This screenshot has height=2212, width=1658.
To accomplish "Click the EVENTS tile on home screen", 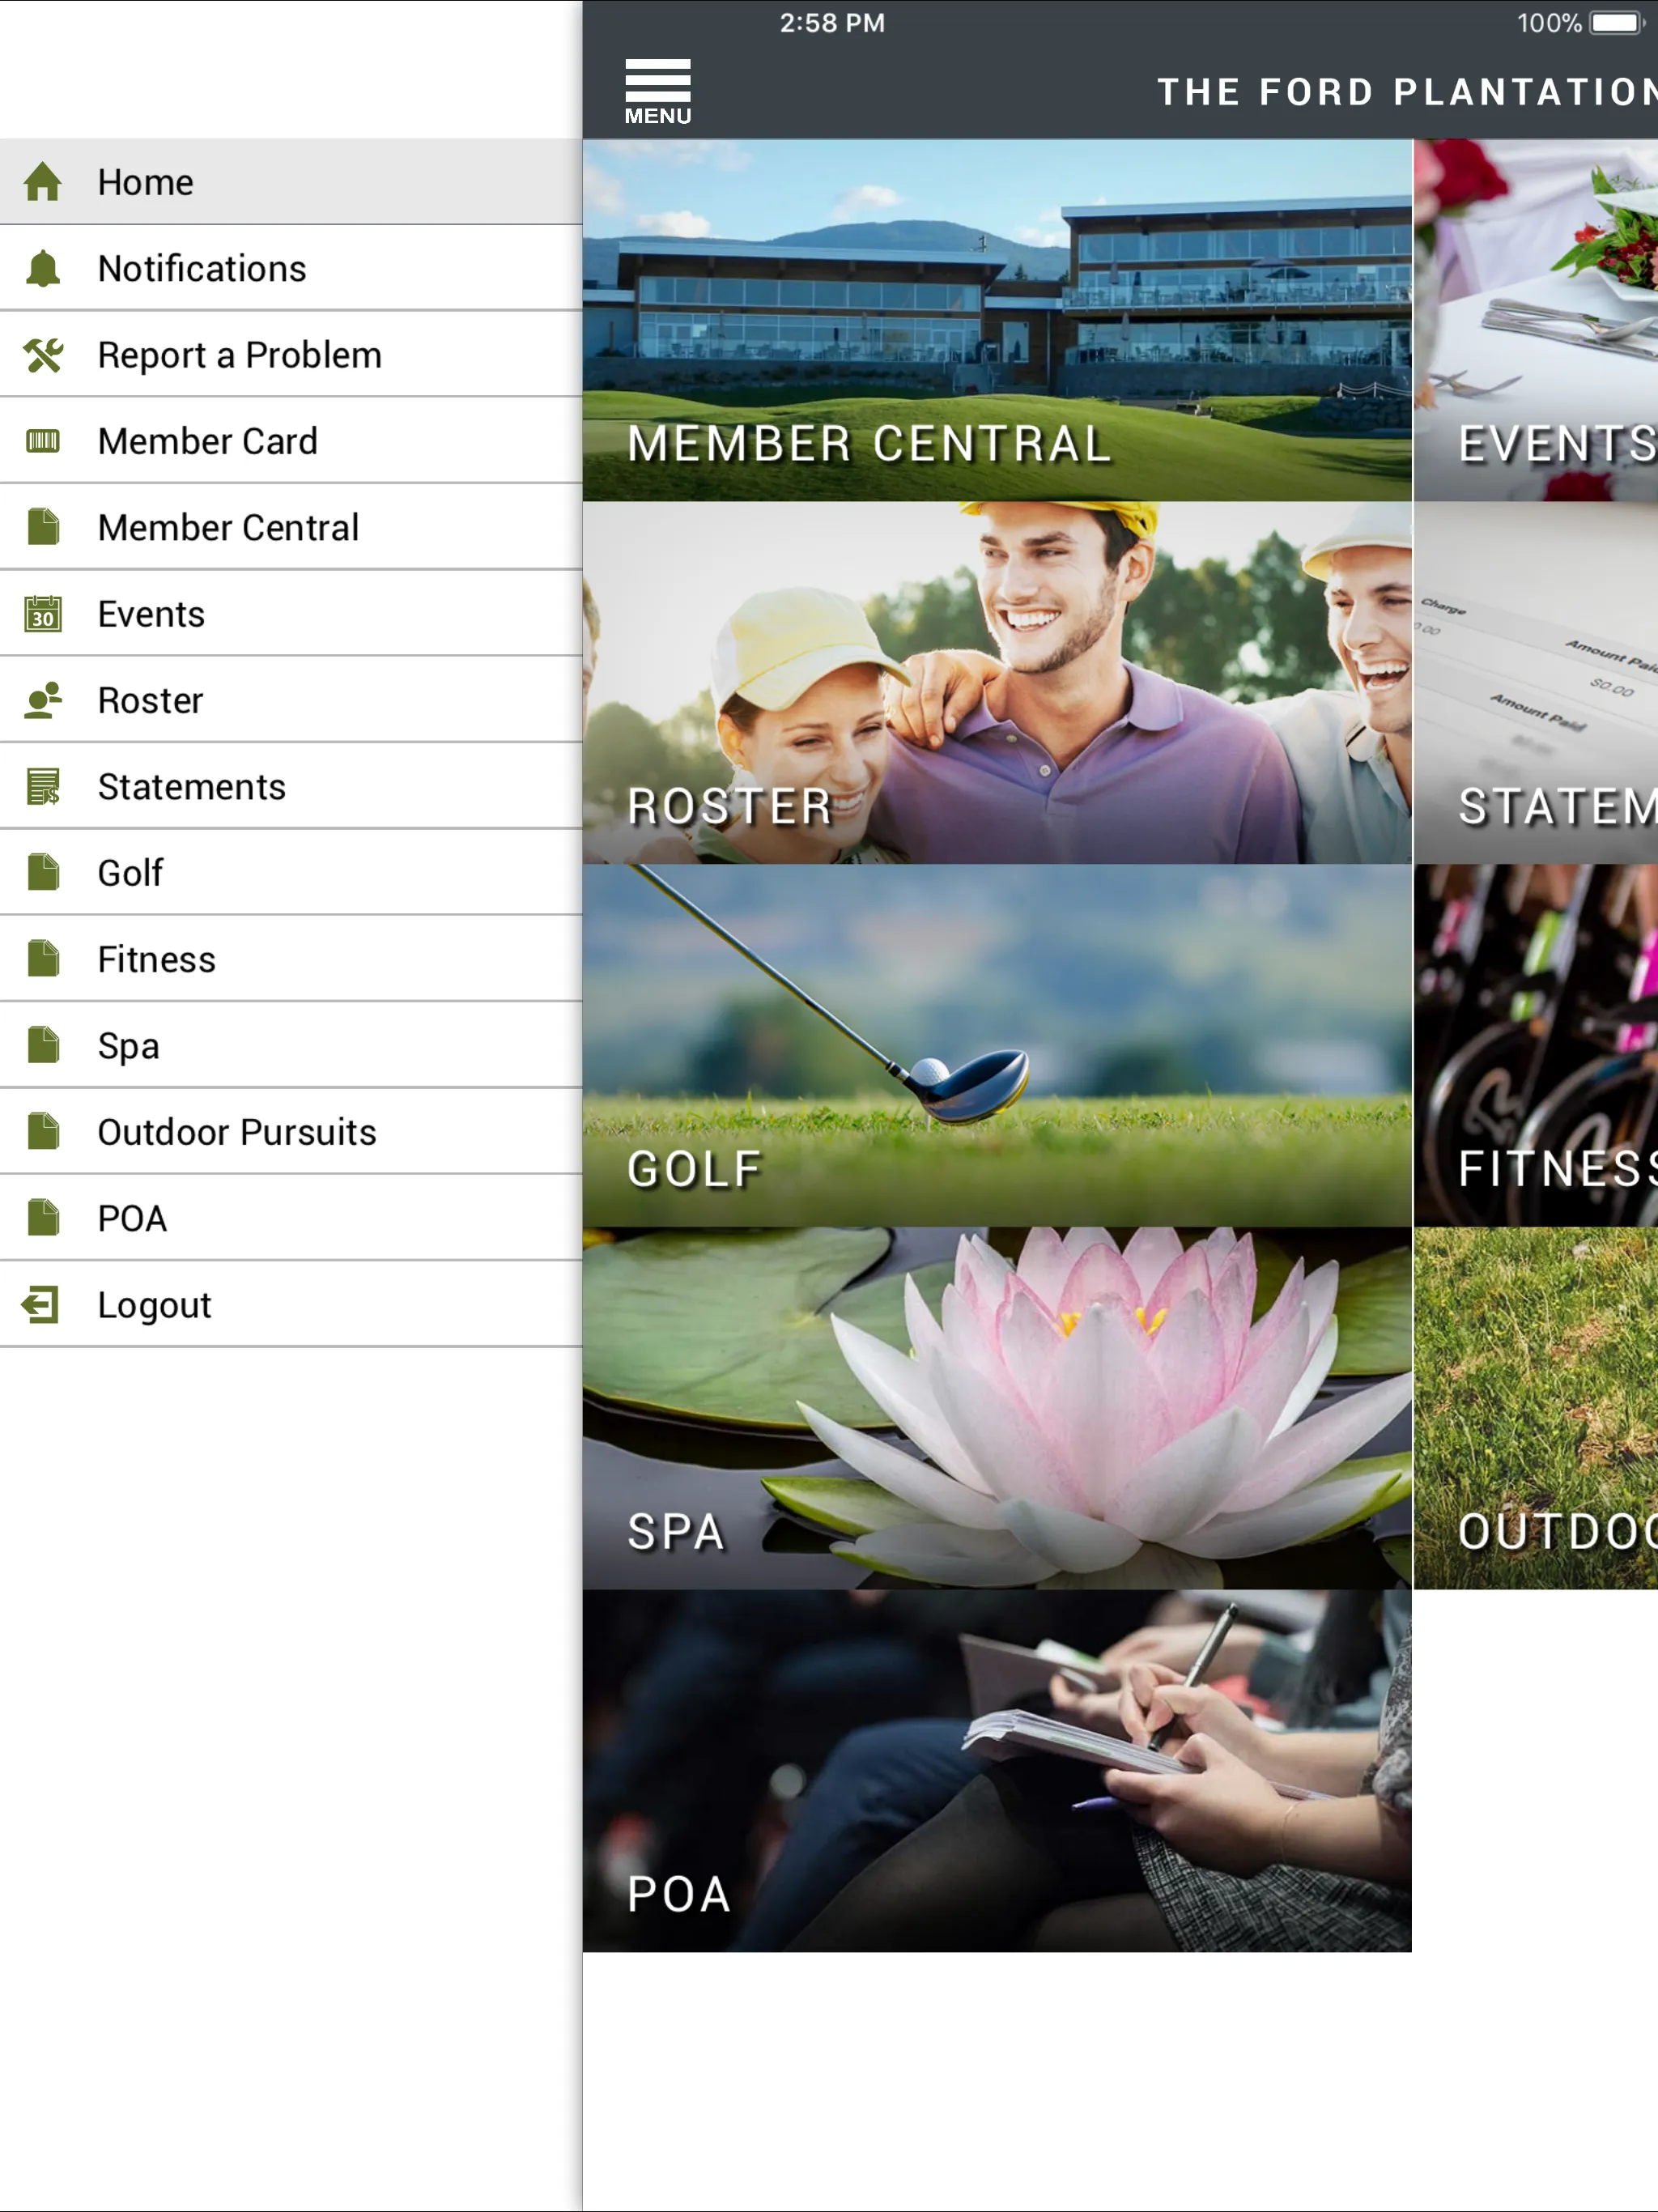I will (x=1540, y=321).
